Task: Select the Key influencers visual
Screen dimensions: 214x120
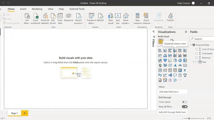Action: coord(165,75)
